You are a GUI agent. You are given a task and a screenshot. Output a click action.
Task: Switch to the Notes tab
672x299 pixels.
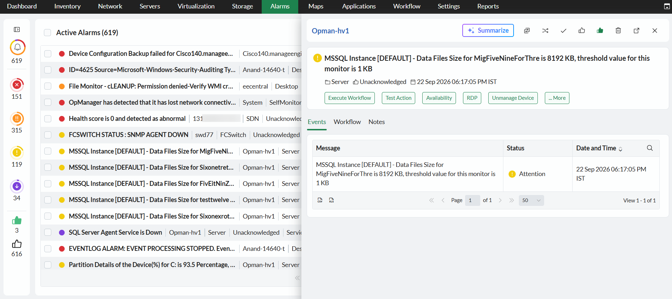[377, 122]
